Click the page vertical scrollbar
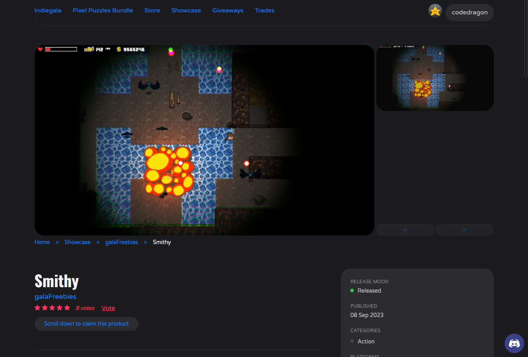This screenshot has height=357, width=528. 526,39
